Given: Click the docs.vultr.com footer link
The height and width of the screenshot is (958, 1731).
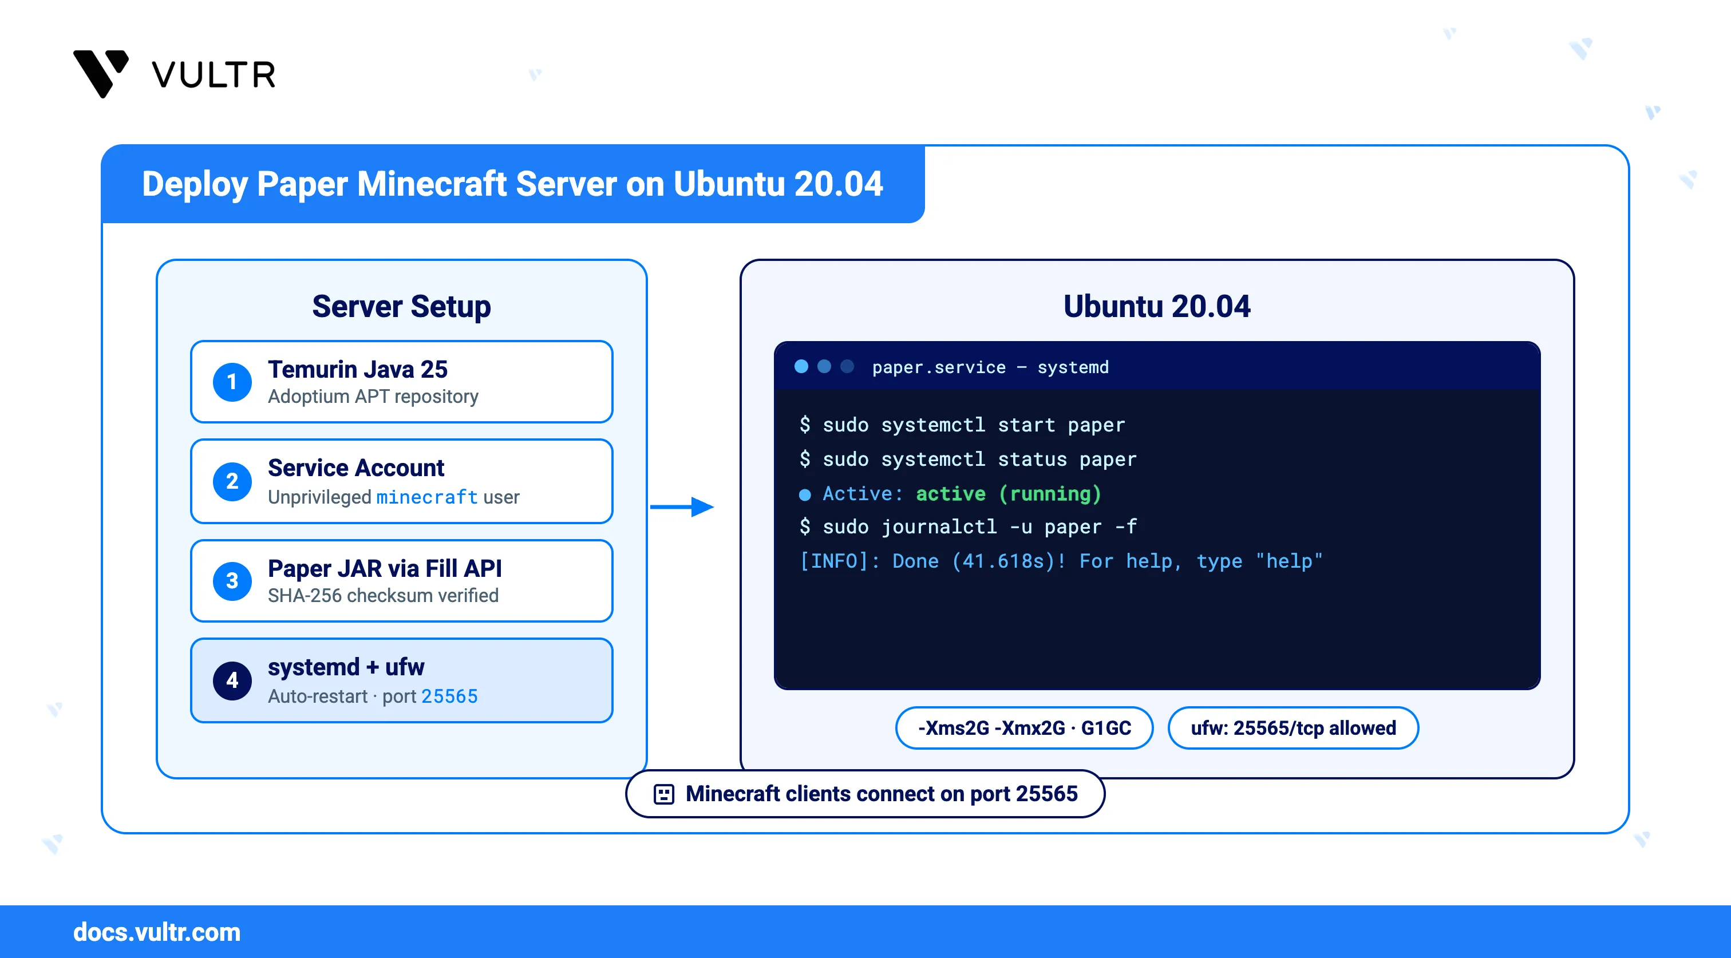Looking at the screenshot, I should (157, 932).
